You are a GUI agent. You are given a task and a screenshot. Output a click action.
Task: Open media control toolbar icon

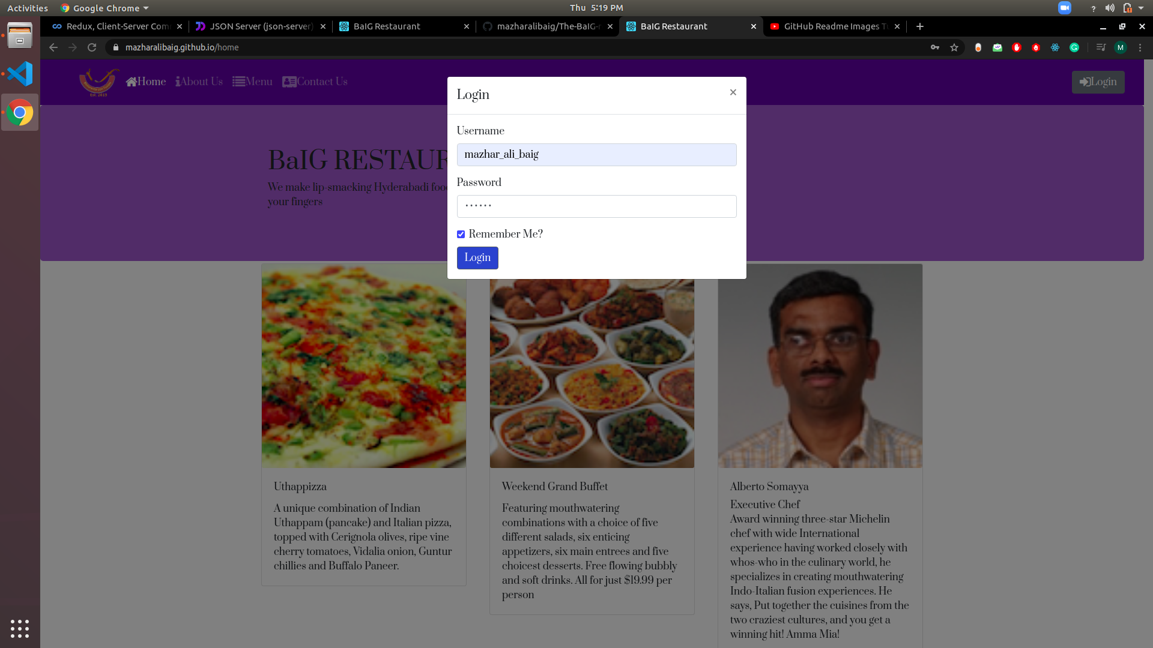click(1100, 47)
